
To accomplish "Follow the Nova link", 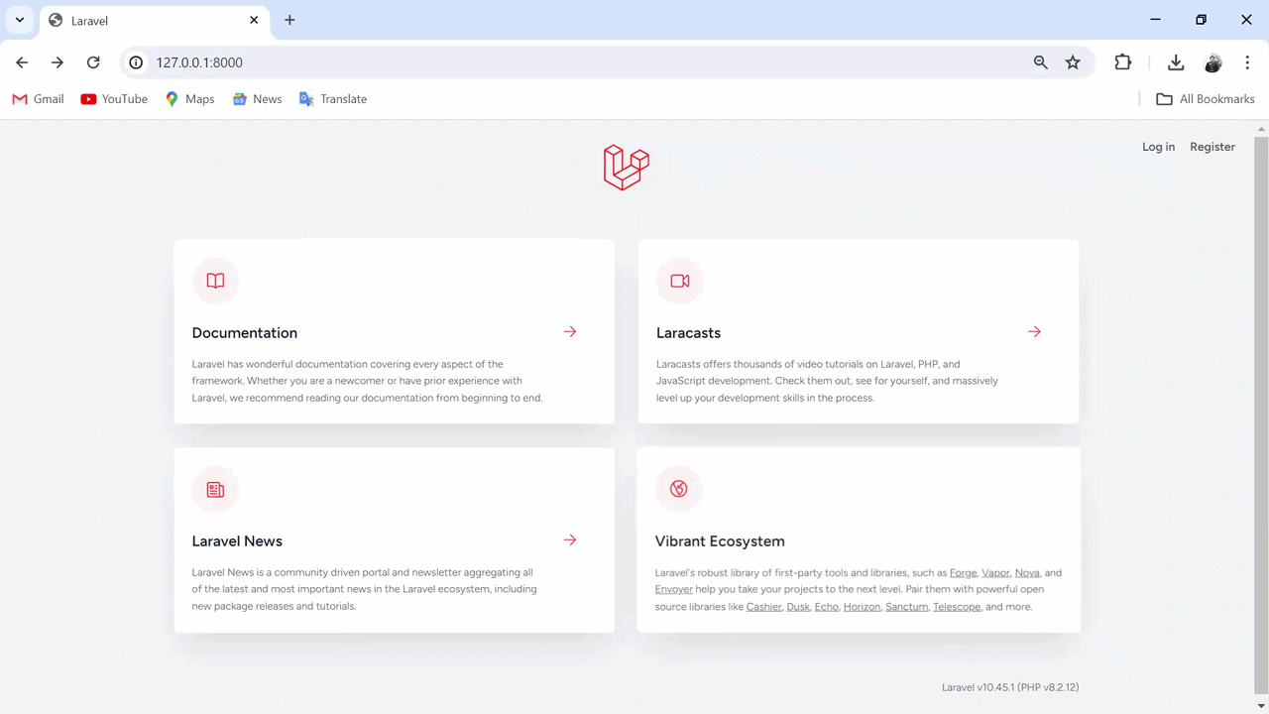I will tap(1027, 573).
